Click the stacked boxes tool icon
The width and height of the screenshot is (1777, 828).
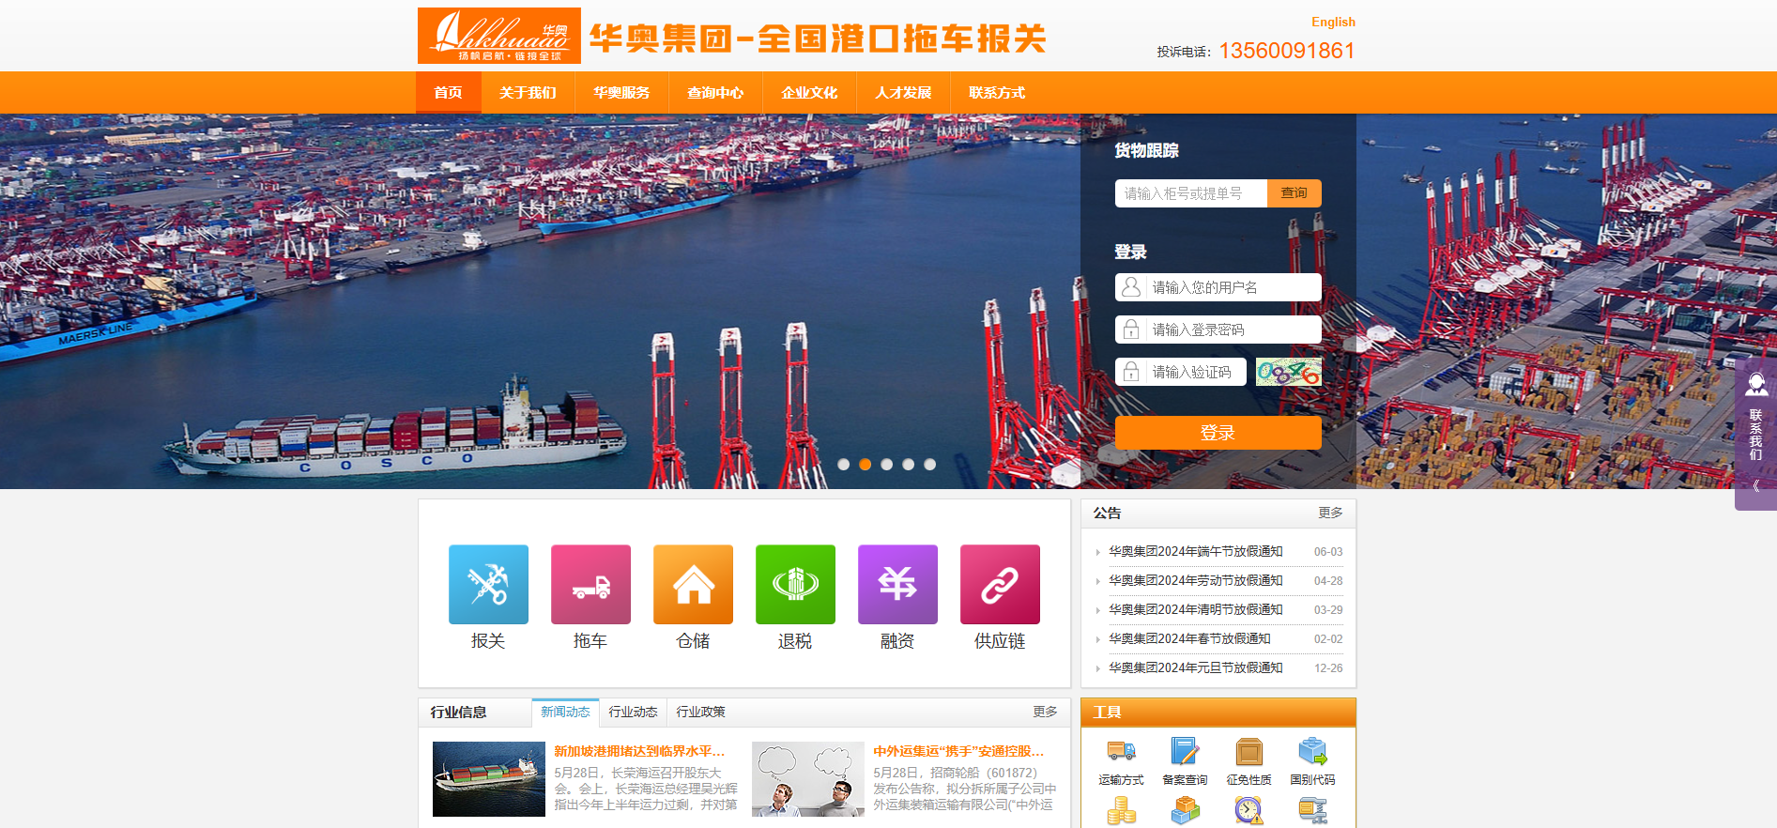(1185, 810)
